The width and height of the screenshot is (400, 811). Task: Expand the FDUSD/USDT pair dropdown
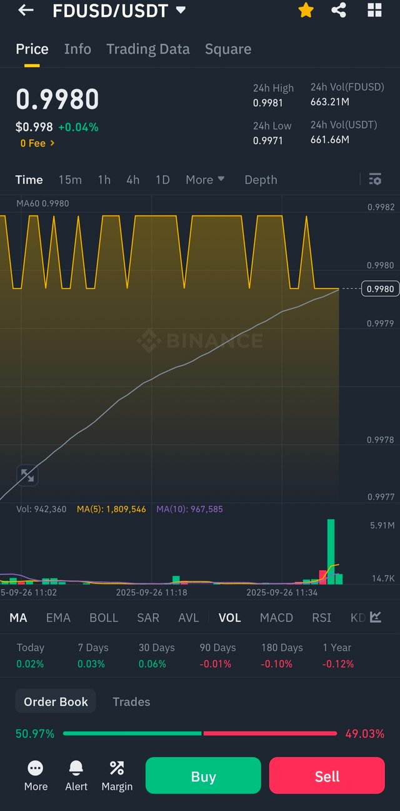[x=181, y=10]
